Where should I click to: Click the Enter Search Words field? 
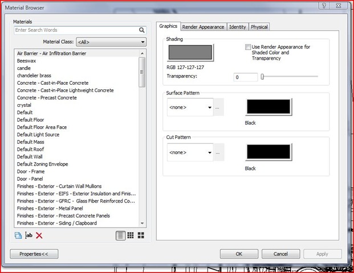80,30
